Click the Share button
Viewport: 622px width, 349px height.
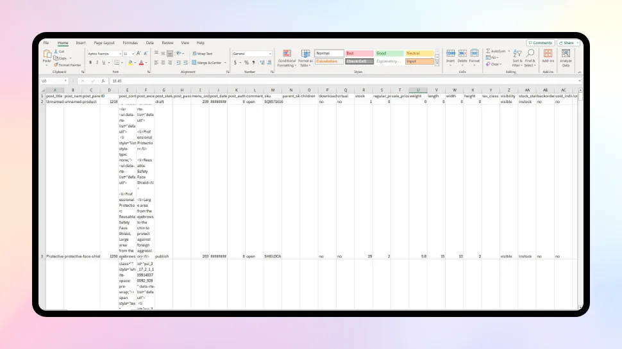tap(568, 43)
